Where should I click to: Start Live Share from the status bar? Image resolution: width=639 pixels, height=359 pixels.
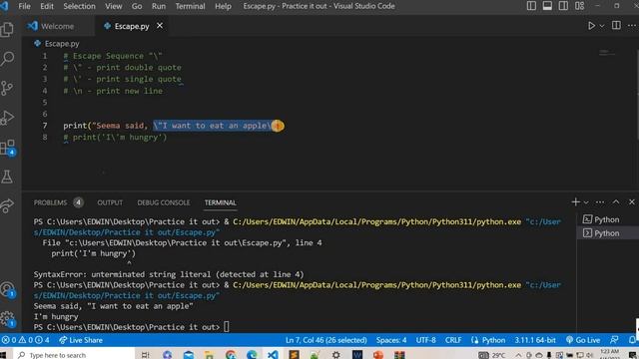[81, 340]
